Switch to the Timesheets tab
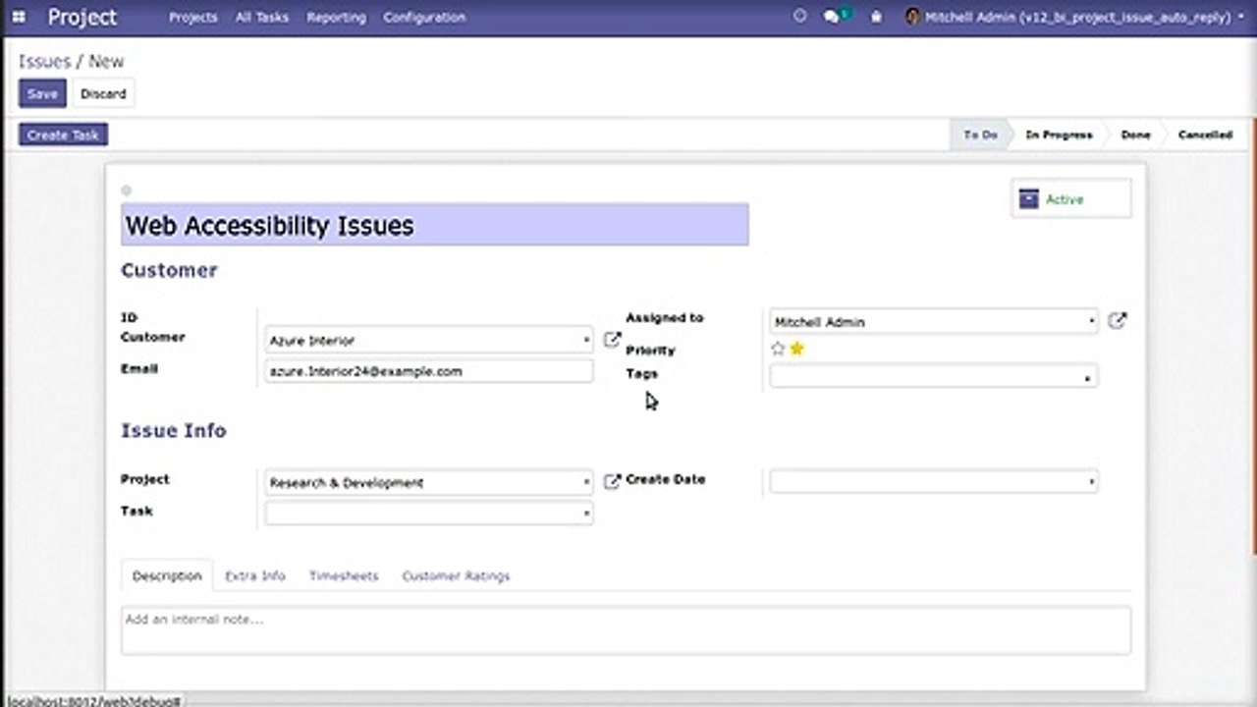The image size is (1257, 707). [344, 576]
